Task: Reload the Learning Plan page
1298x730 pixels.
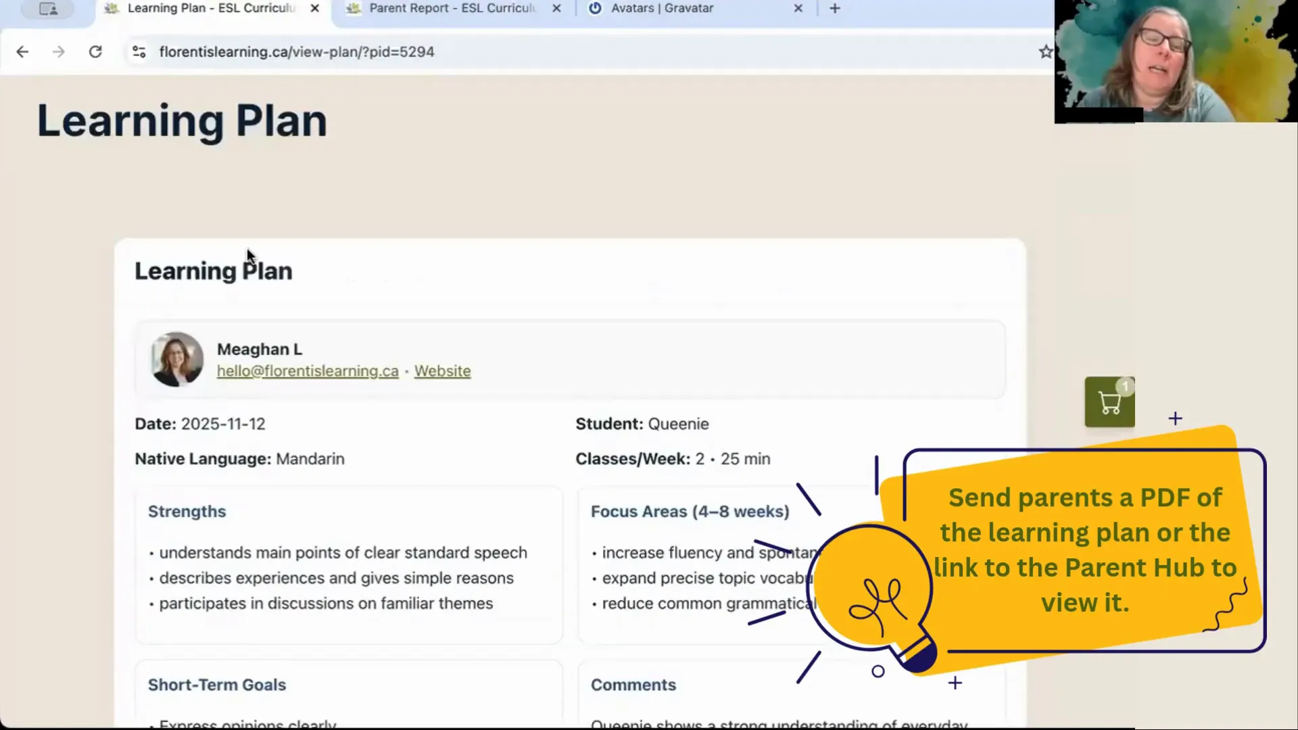Action: click(x=95, y=51)
